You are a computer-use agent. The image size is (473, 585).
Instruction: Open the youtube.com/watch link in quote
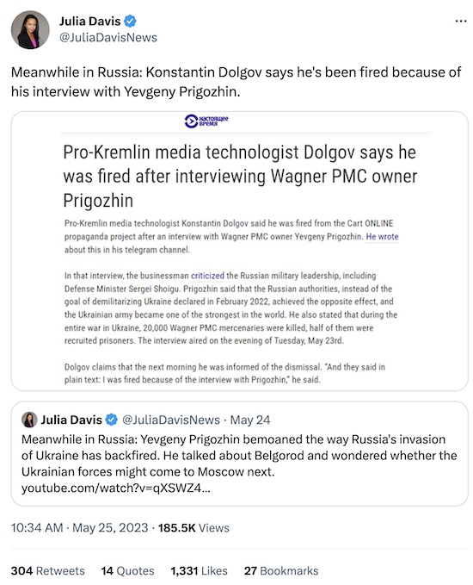(116, 488)
